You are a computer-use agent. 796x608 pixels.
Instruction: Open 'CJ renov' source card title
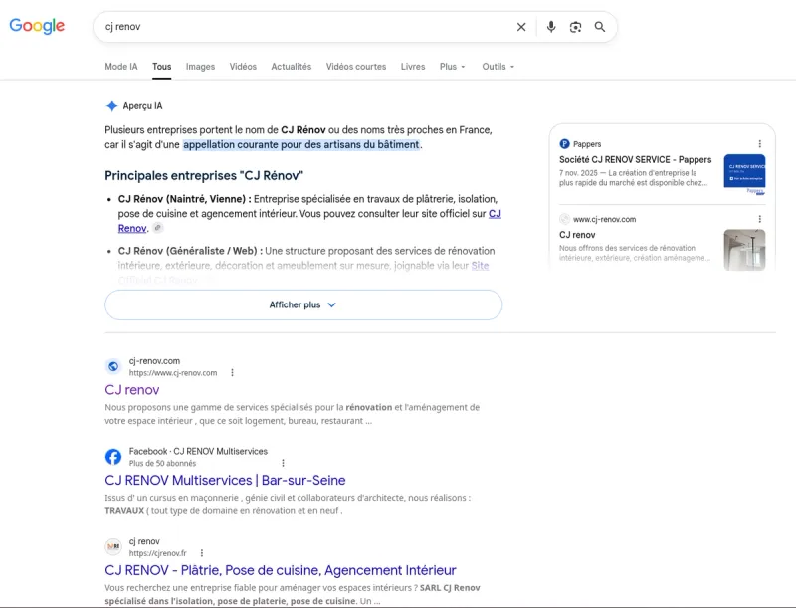577,235
